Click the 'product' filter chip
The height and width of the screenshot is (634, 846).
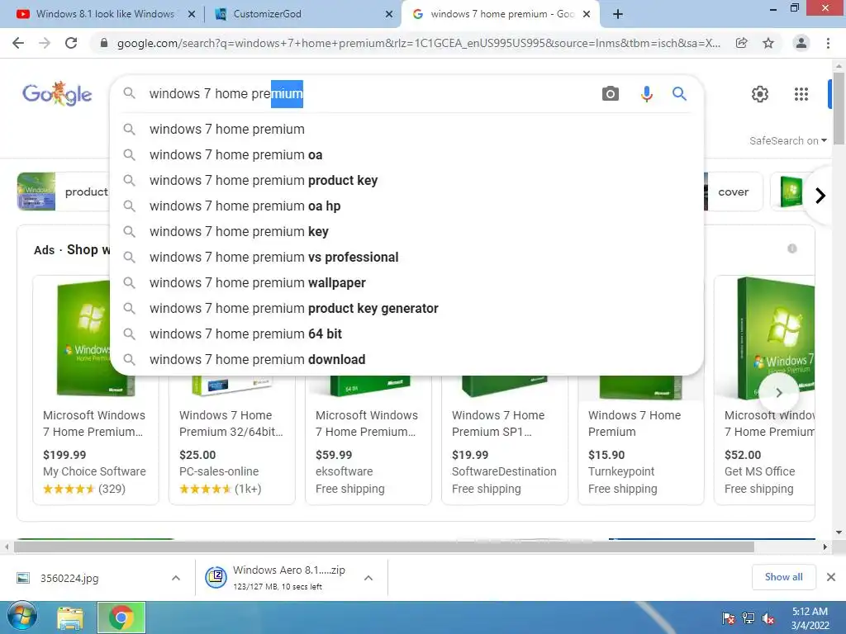tap(64, 192)
